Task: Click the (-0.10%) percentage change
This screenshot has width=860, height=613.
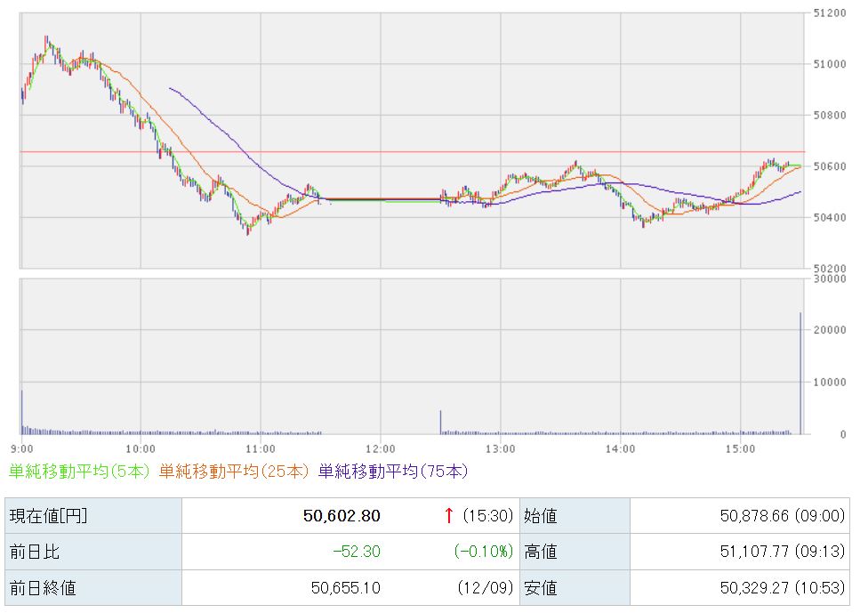Action: click(x=484, y=552)
